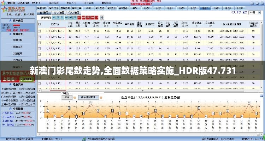This screenshot has height=141, width=265.
Task: Click chart data point for period 13112503
Action: point(91,103)
